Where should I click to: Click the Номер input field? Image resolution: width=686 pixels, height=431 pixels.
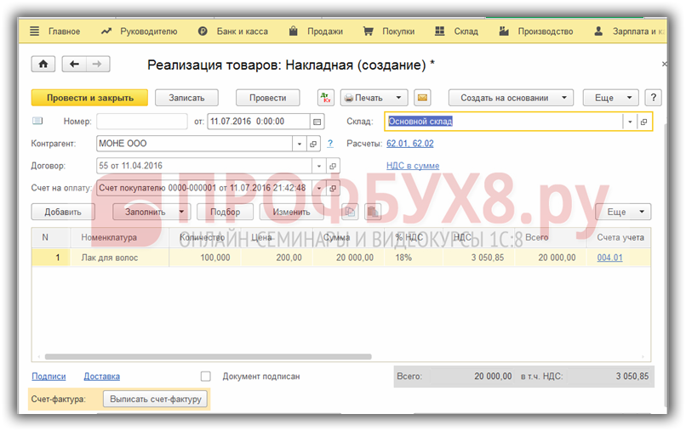pyautogui.click(x=141, y=122)
